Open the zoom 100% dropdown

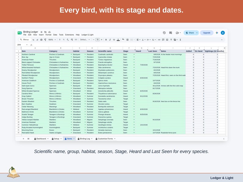pyautogui.click(x=52, y=40)
